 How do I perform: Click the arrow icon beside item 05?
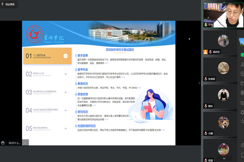pos(65,128)
